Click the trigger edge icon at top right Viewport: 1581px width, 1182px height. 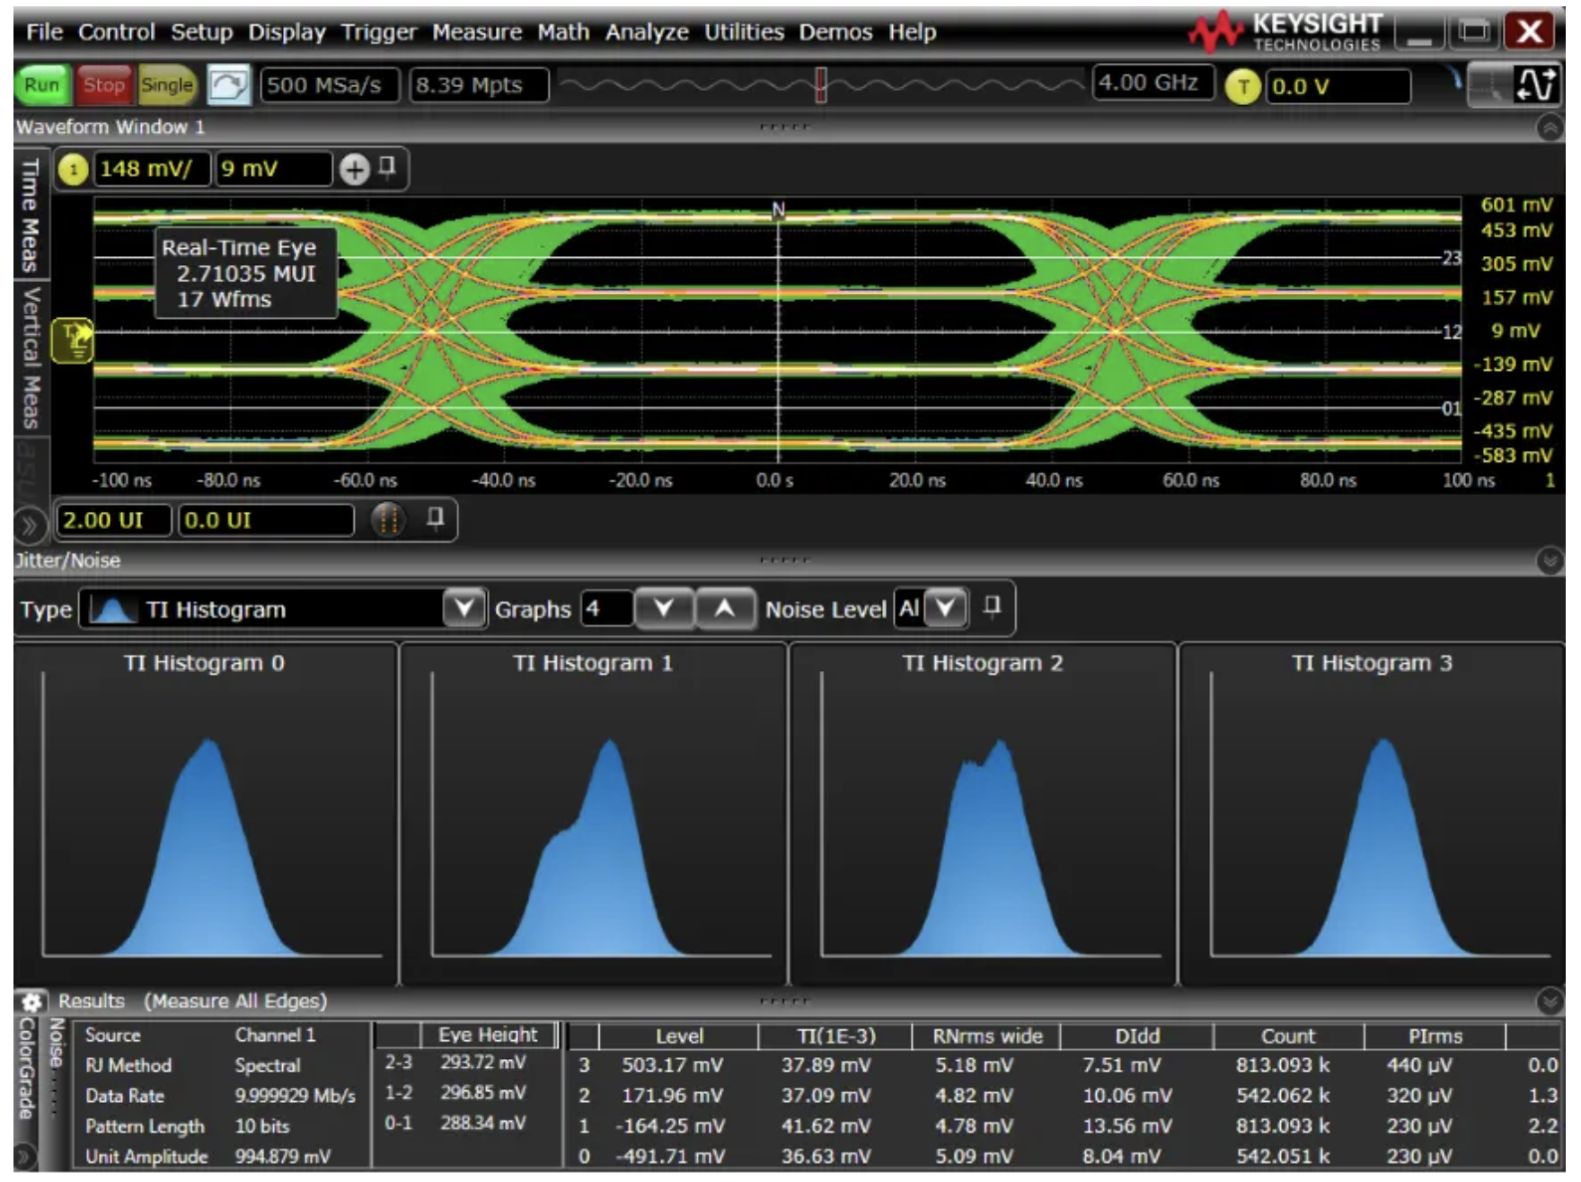tap(1535, 84)
